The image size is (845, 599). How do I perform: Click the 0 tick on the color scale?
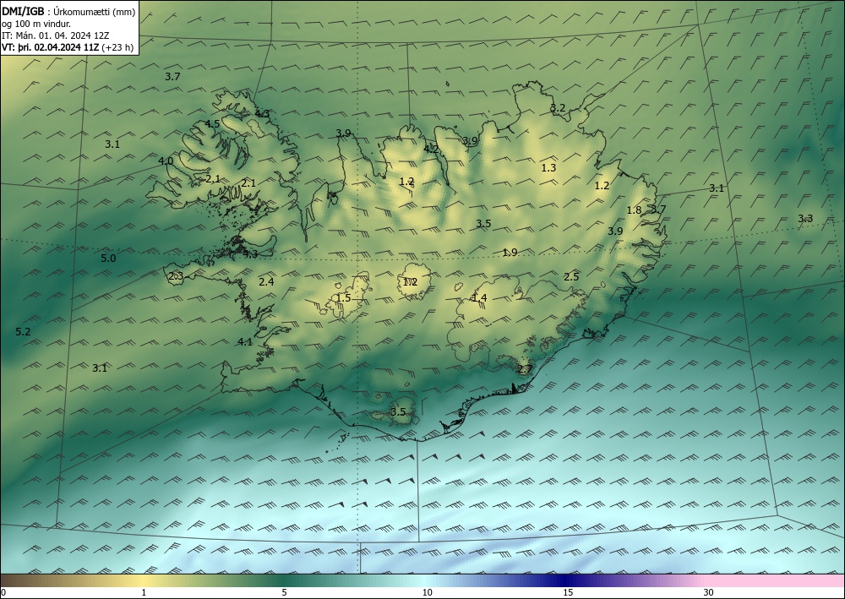pos(3,592)
